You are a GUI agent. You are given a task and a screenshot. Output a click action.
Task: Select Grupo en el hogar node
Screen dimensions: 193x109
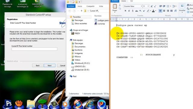point(81,30)
